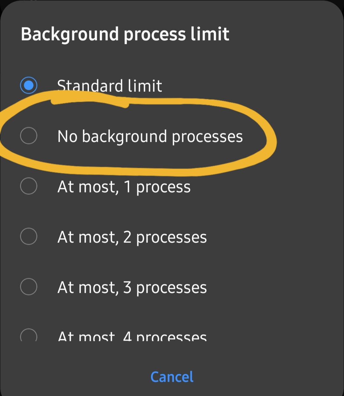Choose the "At most, 1 process" radio button
This screenshot has height=396, width=344.
pyautogui.click(x=29, y=186)
